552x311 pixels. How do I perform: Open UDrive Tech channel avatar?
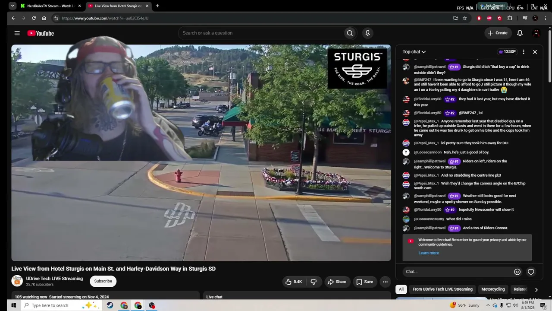pos(17,281)
